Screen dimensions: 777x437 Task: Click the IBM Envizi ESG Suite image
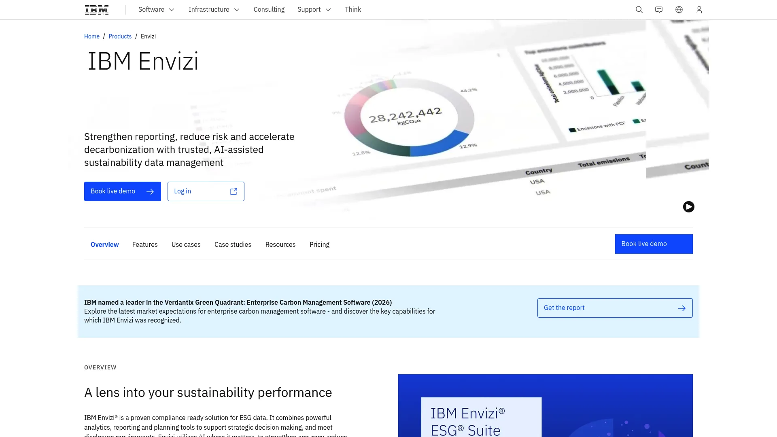pos(546,405)
